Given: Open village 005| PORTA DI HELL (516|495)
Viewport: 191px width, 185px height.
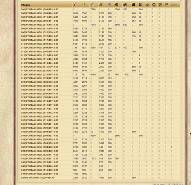Looking at the screenshot, I should 40,25.
